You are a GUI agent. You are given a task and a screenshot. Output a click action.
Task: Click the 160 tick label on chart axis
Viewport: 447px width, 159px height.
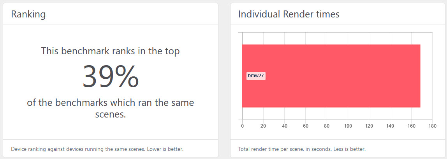point(411,126)
